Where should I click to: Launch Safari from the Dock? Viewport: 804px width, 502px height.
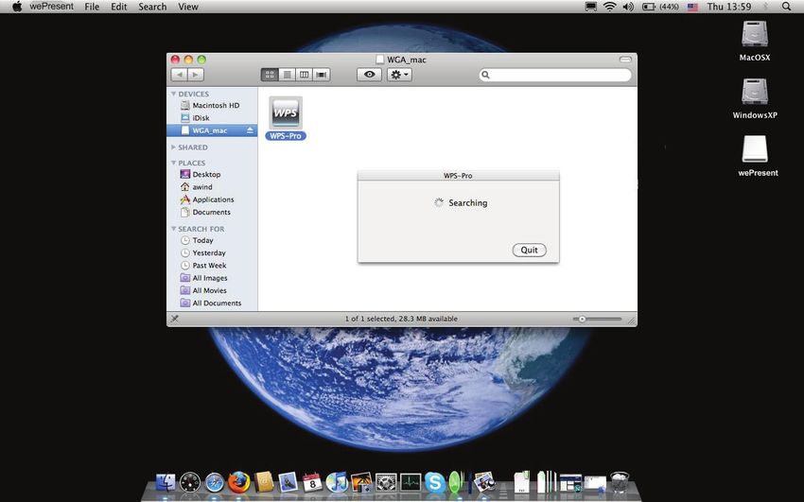[x=215, y=482]
